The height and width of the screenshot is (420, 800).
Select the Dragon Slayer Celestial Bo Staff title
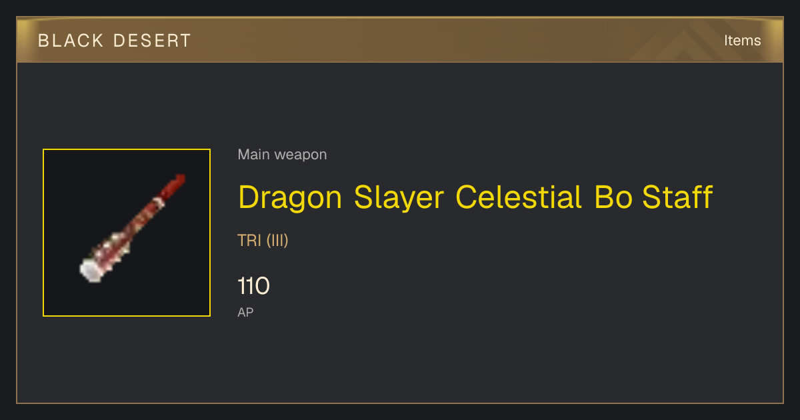[x=475, y=197]
